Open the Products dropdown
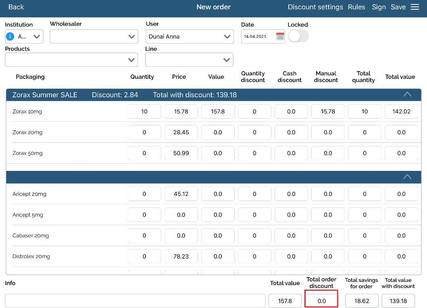This screenshot has width=427, height=308. tap(71, 60)
